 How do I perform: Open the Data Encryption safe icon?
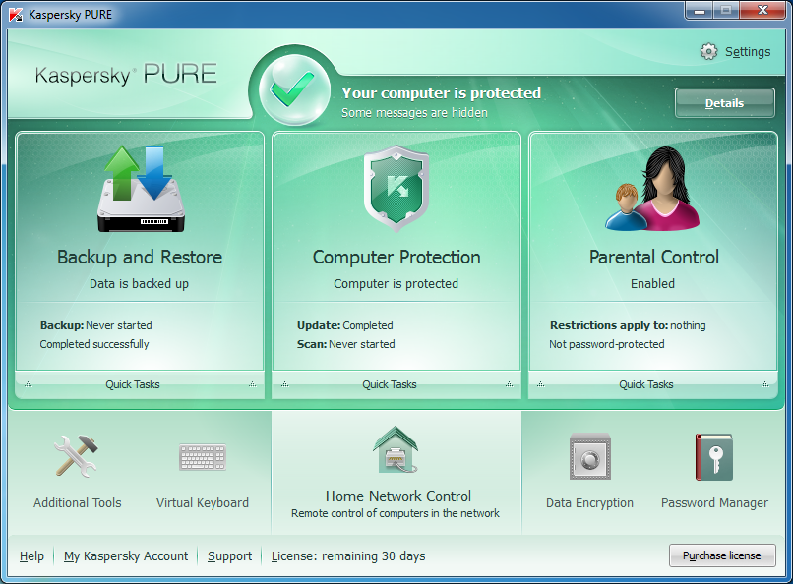[590, 456]
